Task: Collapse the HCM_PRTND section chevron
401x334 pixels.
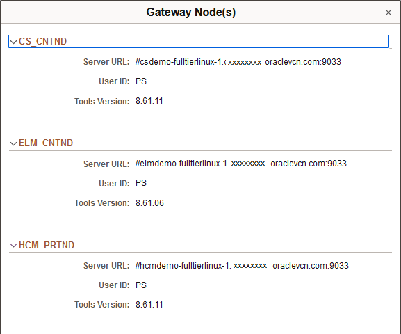Action: [14, 246]
